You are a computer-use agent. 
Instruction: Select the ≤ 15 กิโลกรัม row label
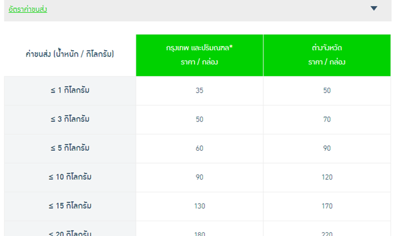[x=70, y=206]
